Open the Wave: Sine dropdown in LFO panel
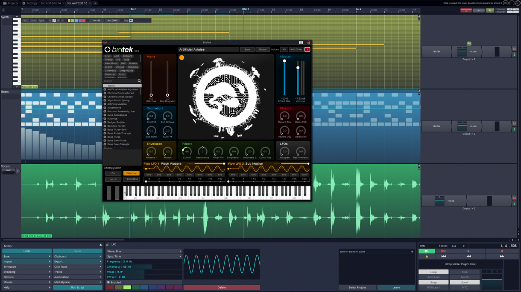This screenshot has width=521, height=292. click(x=144, y=251)
